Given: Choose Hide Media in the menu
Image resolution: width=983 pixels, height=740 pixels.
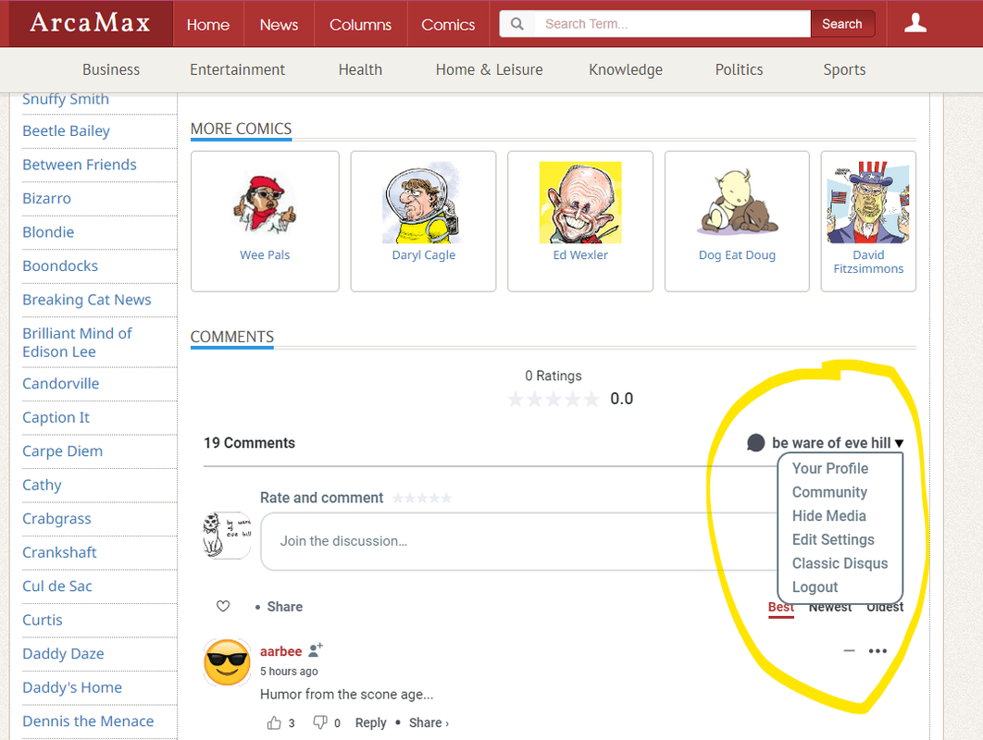Looking at the screenshot, I should point(828,516).
